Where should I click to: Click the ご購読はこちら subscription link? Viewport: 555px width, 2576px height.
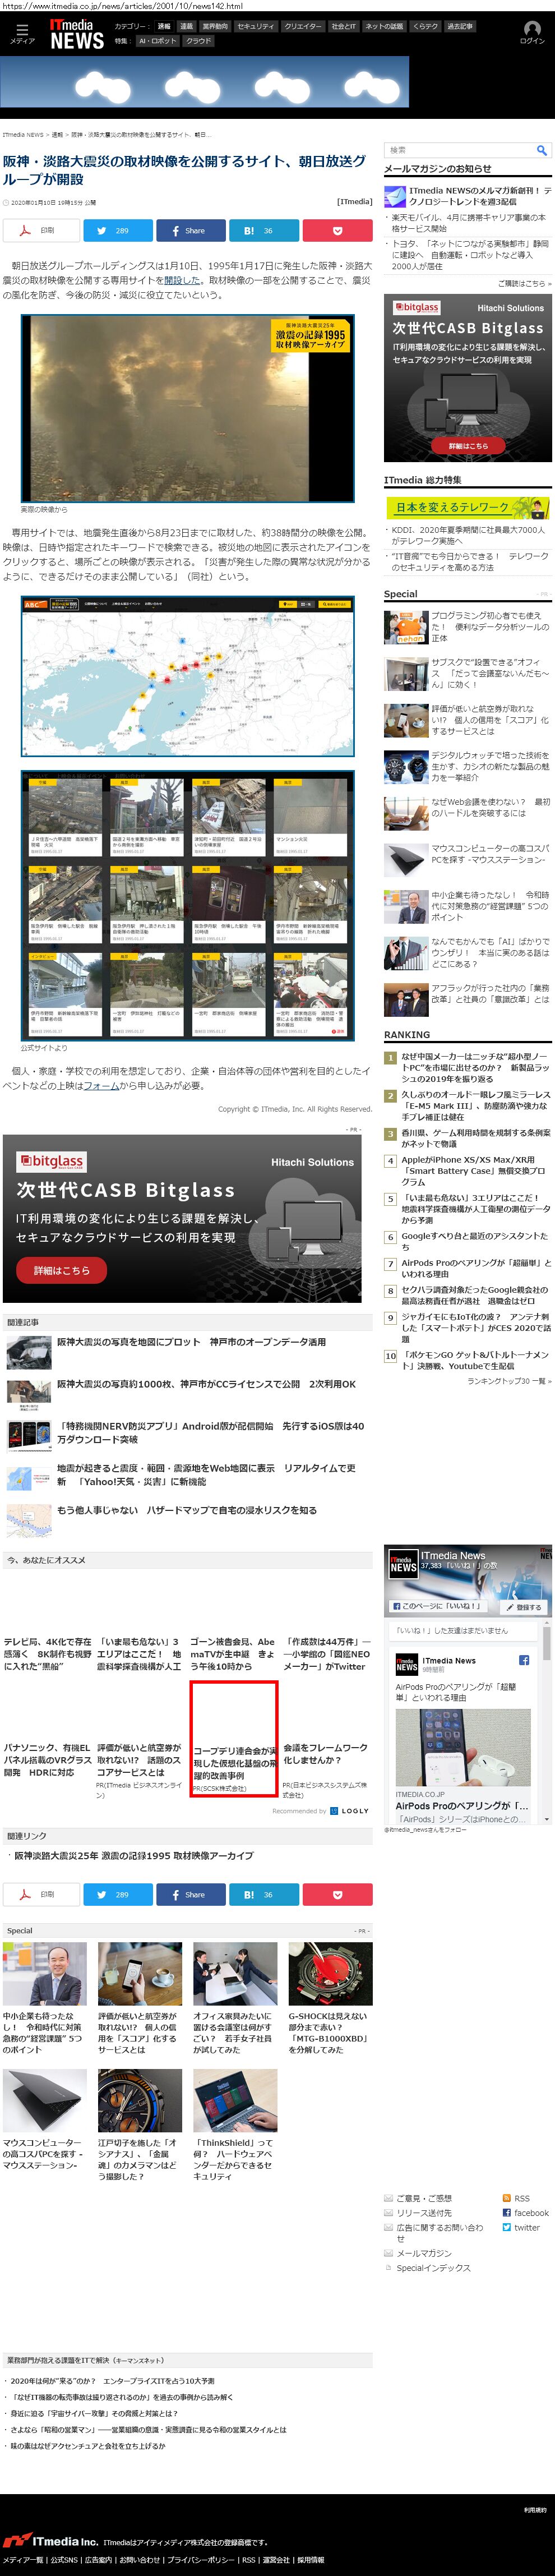(x=523, y=283)
